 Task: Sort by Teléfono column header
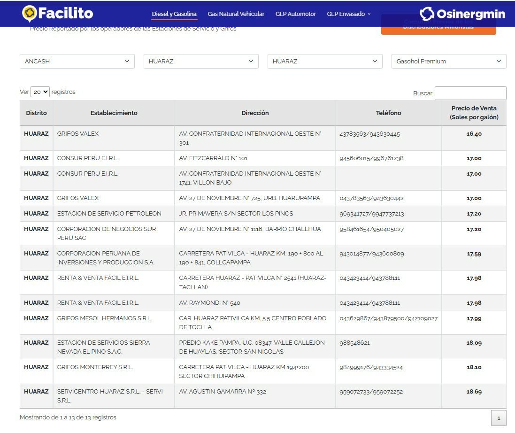pyautogui.click(x=388, y=113)
